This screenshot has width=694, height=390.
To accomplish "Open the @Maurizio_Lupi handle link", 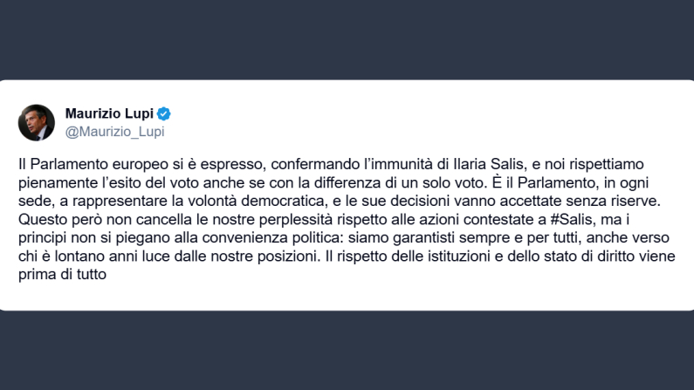I will [x=114, y=131].
